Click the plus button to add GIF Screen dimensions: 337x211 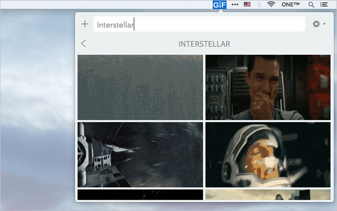click(85, 24)
